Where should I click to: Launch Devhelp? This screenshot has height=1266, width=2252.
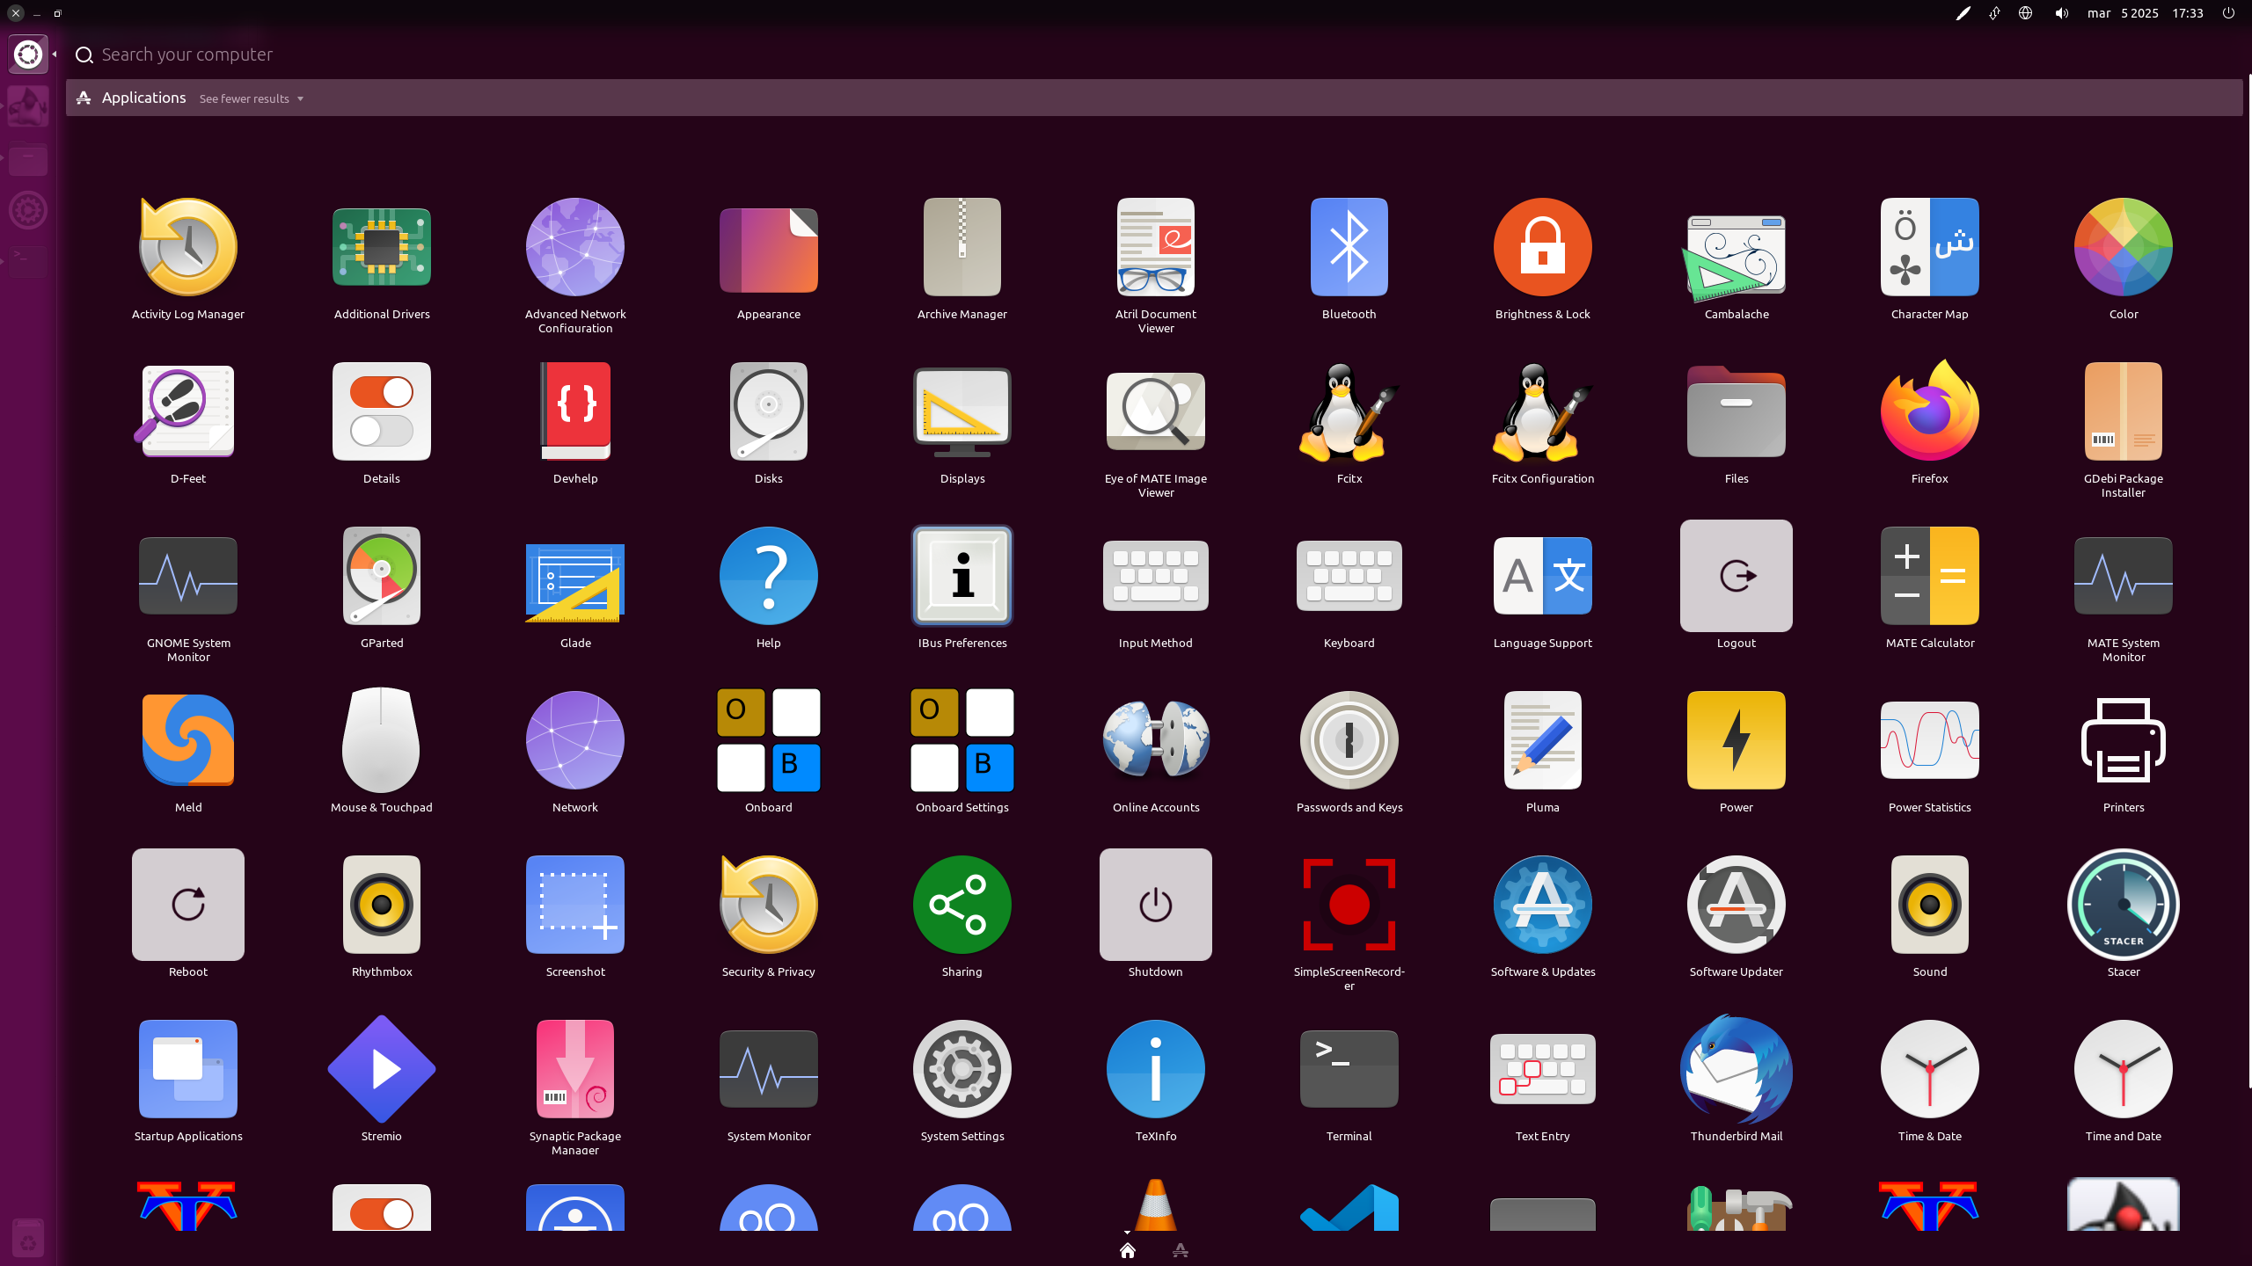coord(574,411)
